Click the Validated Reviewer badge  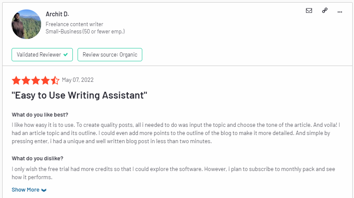click(x=42, y=54)
